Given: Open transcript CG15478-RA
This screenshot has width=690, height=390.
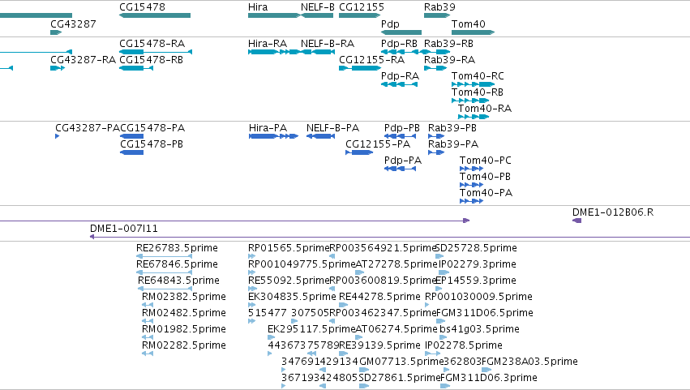Looking at the screenshot, I should click(156, 52).
